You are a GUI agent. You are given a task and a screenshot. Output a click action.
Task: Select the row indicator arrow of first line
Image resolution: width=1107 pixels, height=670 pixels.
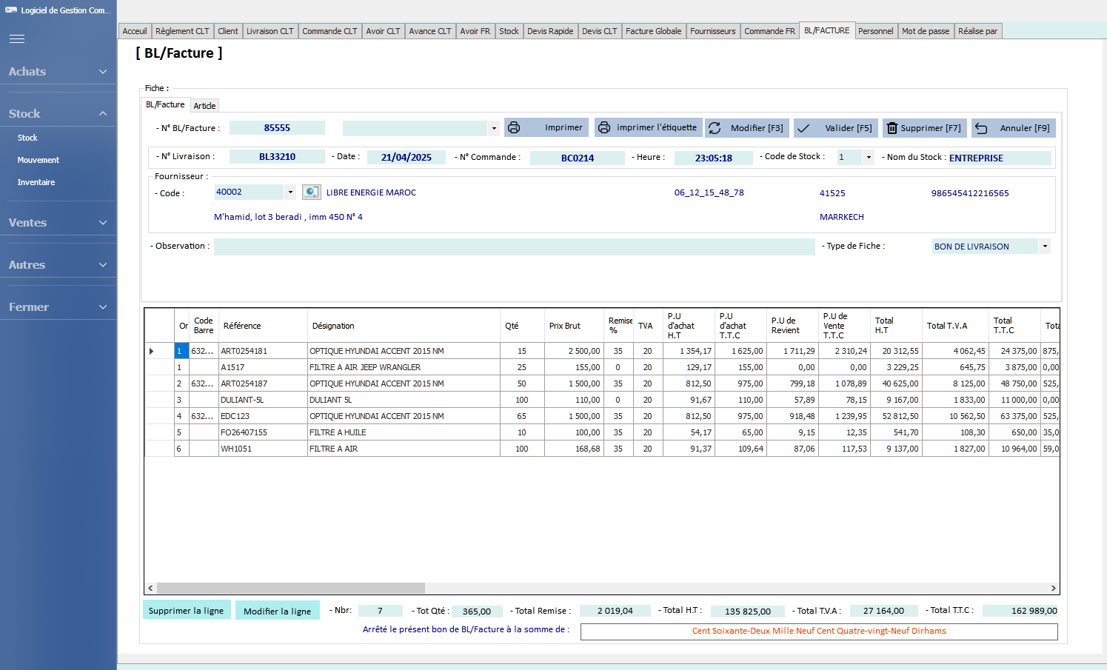pos(152,351)
